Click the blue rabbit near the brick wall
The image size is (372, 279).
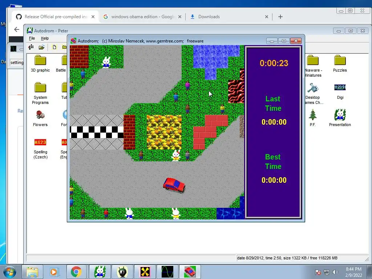point(106,62)
